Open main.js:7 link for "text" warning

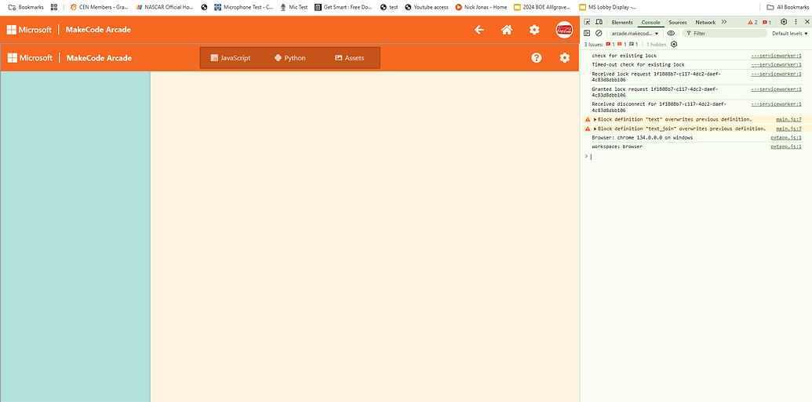788,120
